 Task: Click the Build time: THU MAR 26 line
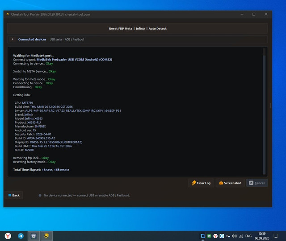44,106
